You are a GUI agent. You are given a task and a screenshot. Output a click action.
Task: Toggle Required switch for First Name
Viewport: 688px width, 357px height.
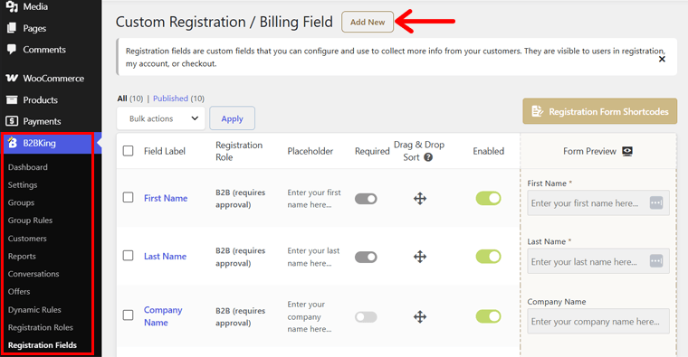[x=366, y=199]
